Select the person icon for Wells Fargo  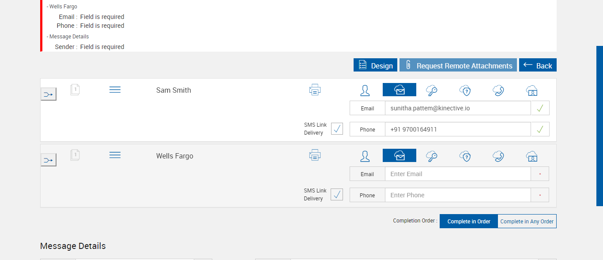point(365,156)
